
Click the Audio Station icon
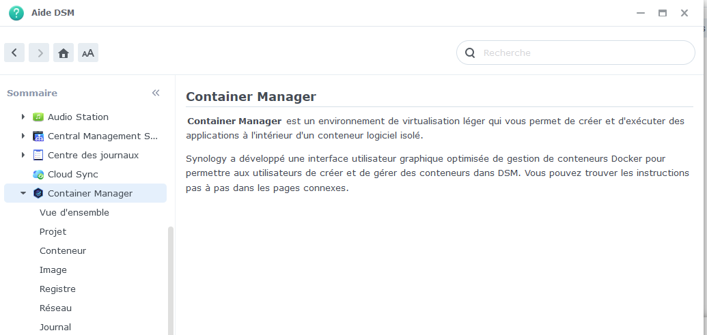38,117
